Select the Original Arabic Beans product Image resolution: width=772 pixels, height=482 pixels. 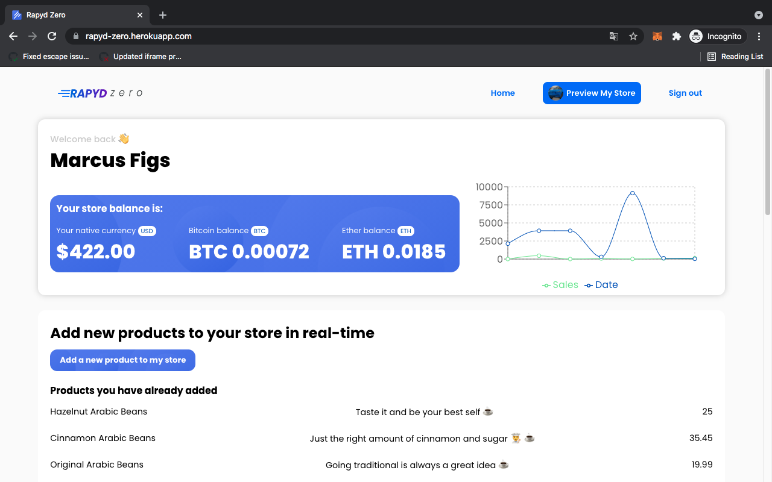pos(97,465)
